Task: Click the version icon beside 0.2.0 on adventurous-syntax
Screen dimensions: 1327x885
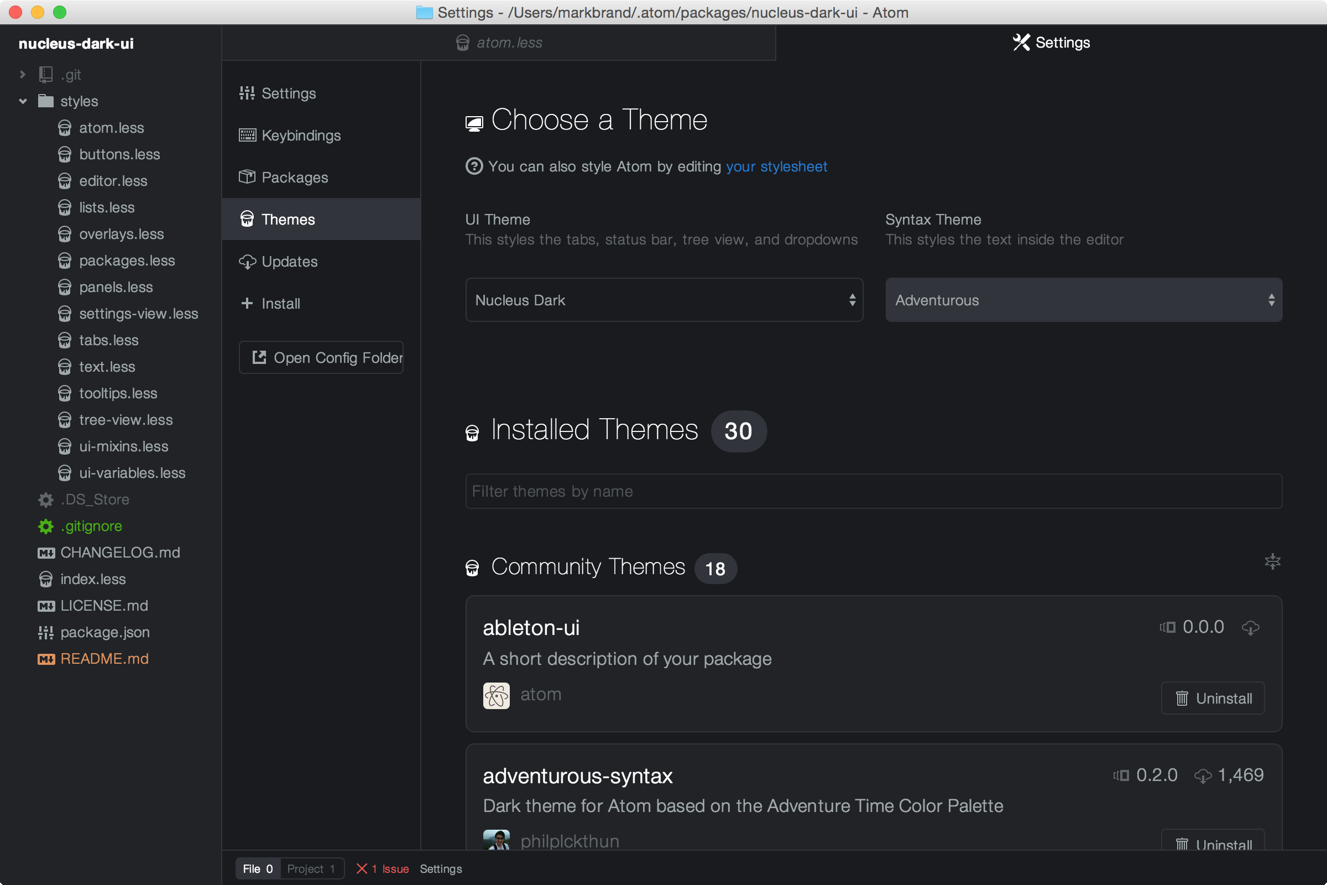Action: pos(1121,775)
